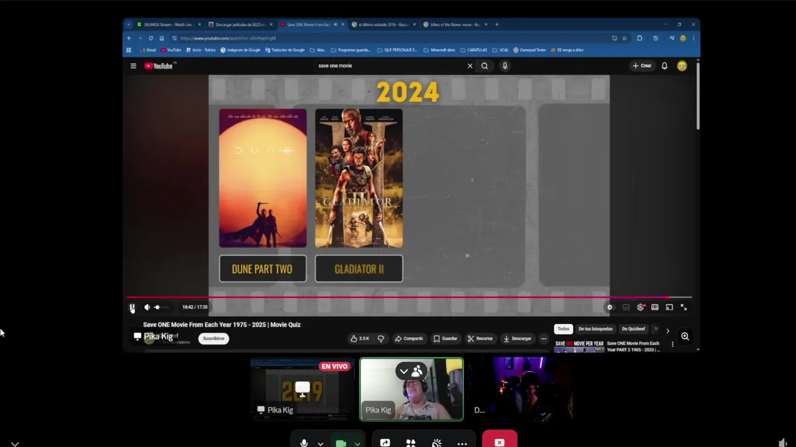Click the call share screen button

(385, 443)
